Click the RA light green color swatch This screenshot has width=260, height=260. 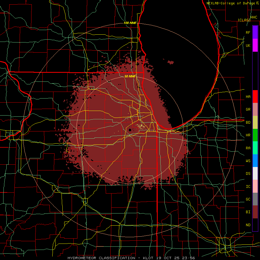(x=255, y=148)
